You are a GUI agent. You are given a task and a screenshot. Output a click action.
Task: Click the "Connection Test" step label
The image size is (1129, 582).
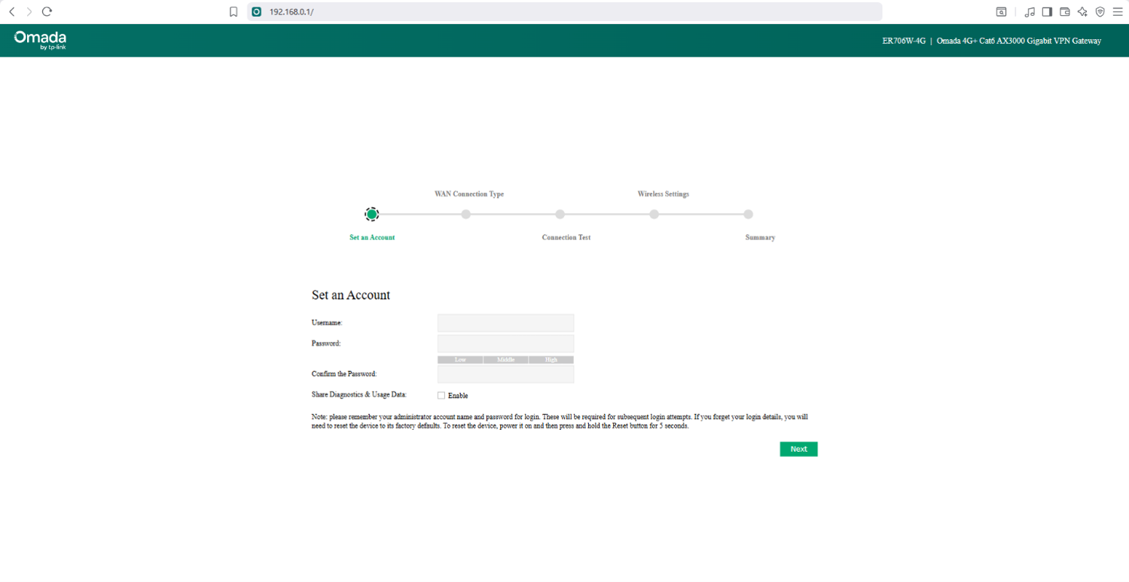(566, 237)
